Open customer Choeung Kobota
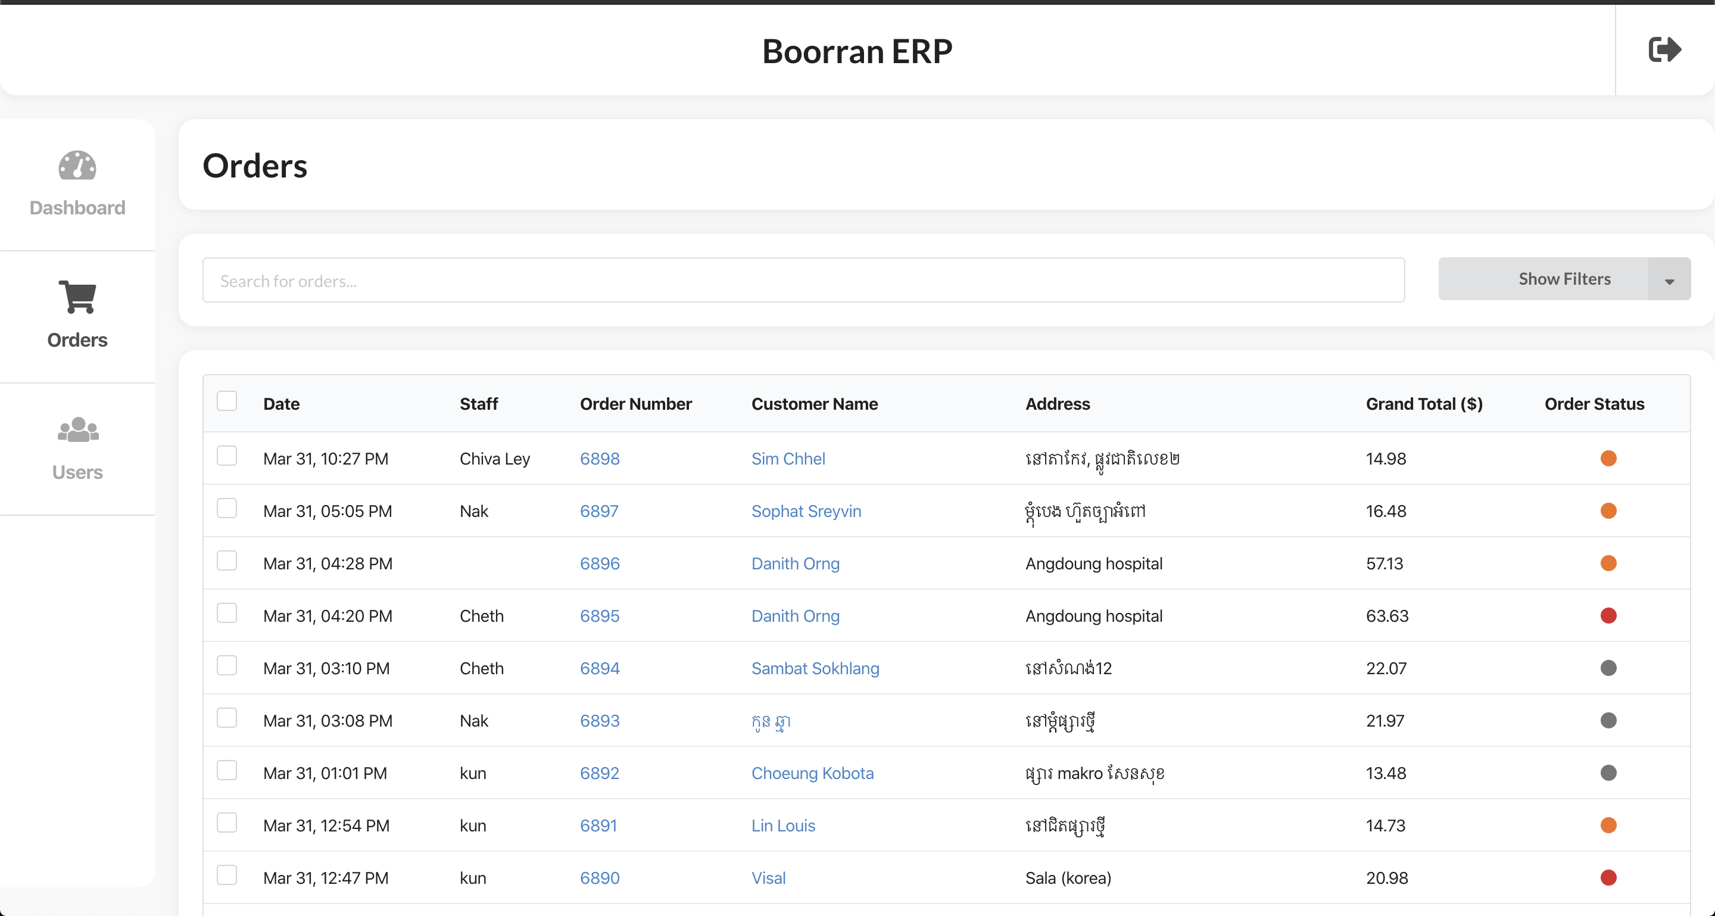 pyautogui.click(x=812, y=774)
